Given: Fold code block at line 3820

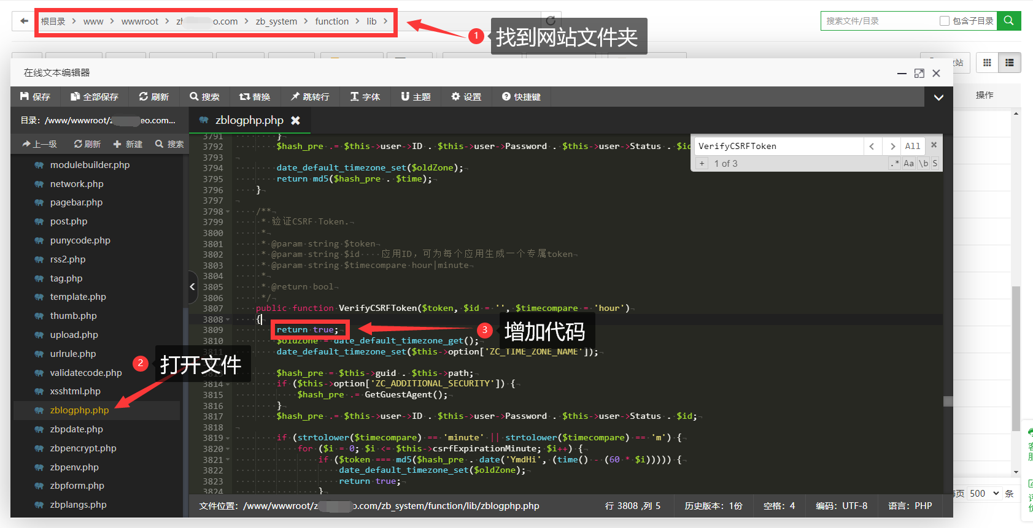Looking at the screenshot, I should [x=228, y=449].
